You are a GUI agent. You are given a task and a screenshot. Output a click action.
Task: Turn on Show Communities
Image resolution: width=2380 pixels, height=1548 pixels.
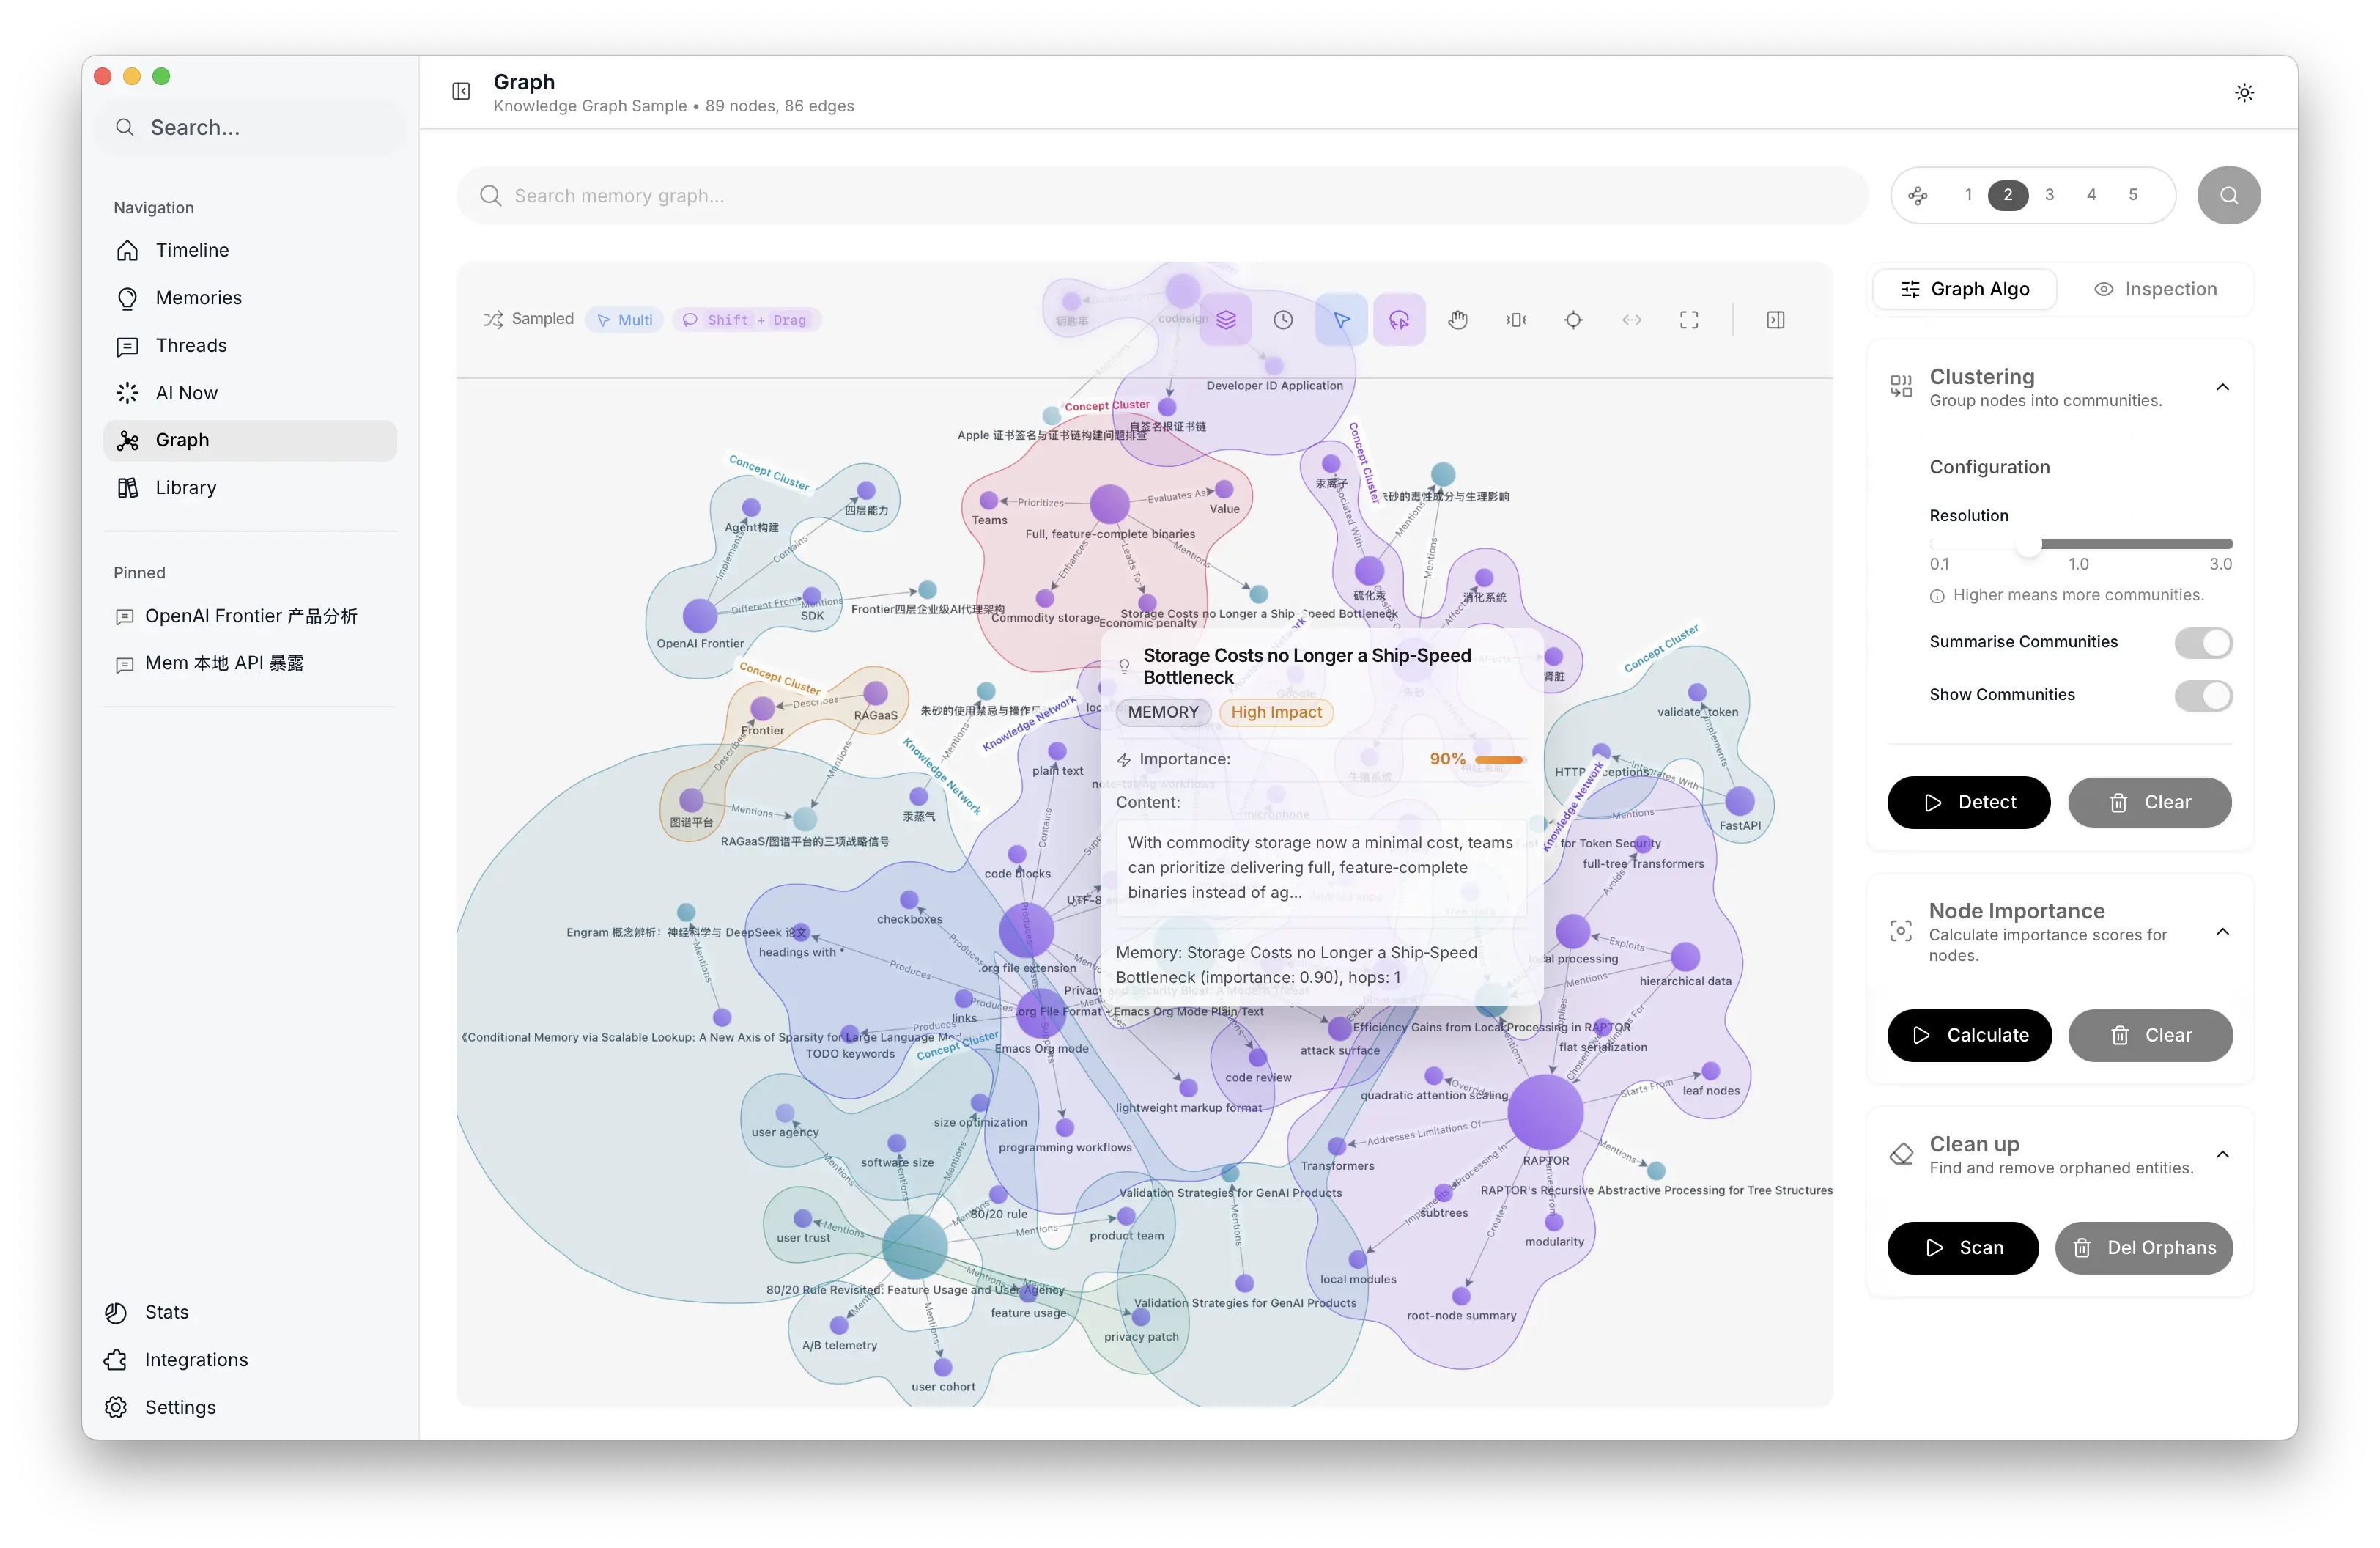click(2203, 696)
